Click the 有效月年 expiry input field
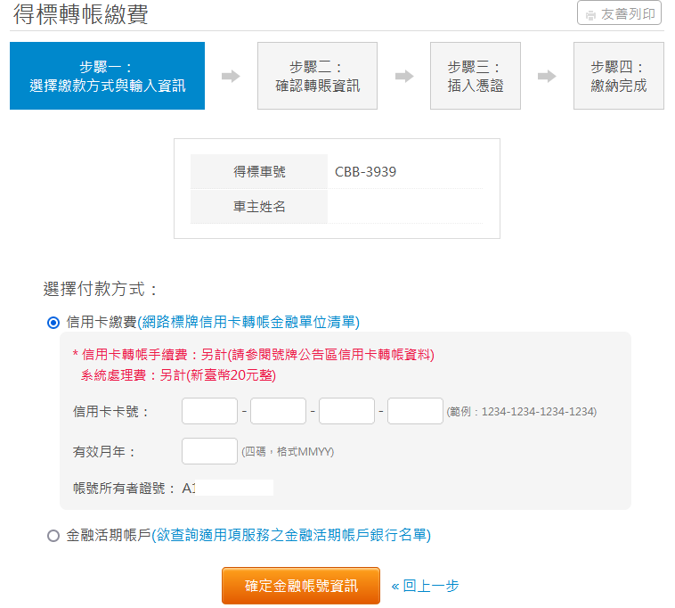This screenshot has height=608, width=675. pos(209,451)
